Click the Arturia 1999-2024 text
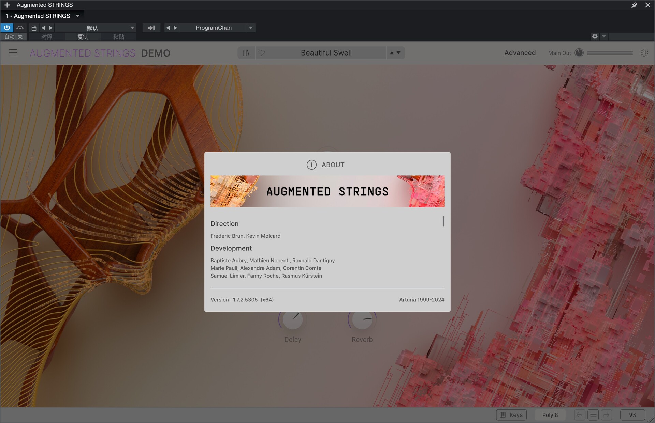 pyautogui.click(x=422, y=300)
